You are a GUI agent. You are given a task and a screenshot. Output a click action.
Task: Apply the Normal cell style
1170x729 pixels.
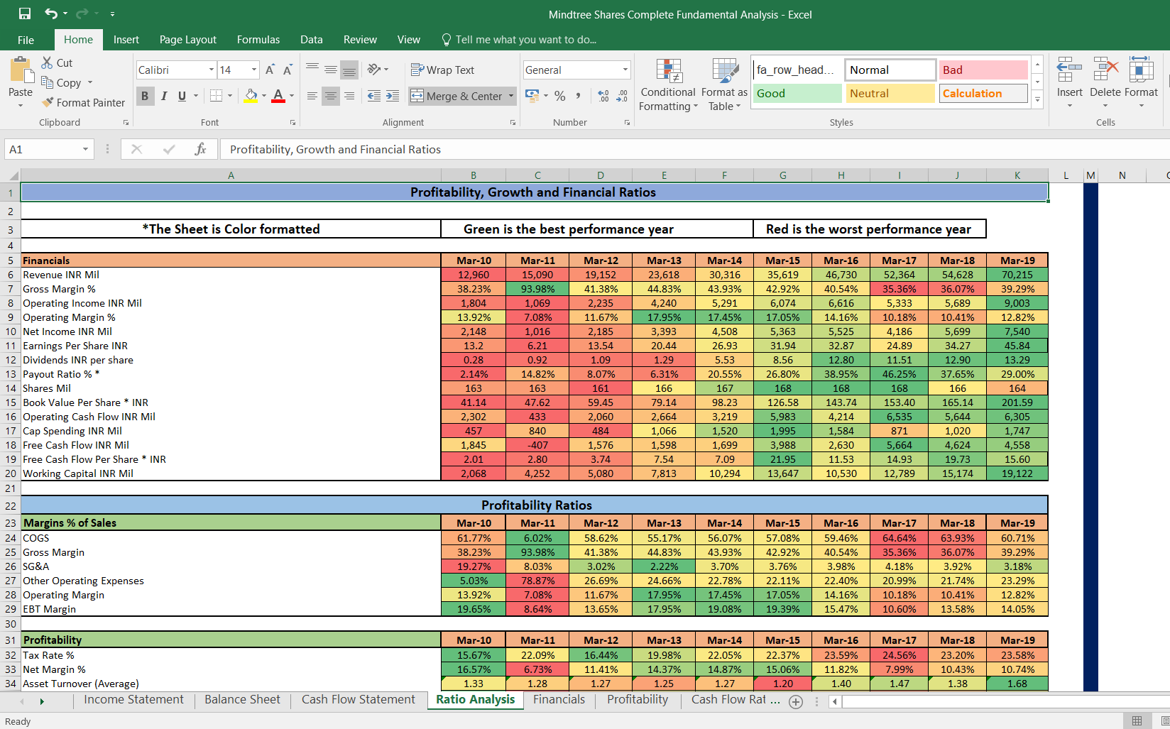point(890,70)
